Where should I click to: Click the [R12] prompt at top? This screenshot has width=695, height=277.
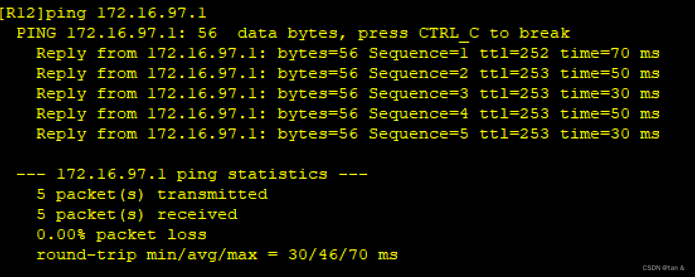(x=23, y=13)
